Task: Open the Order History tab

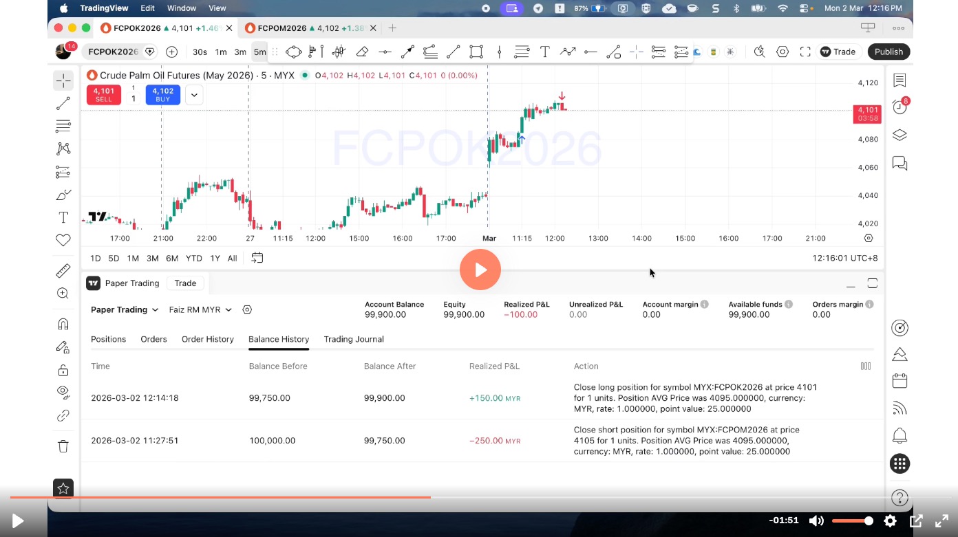Action: [208, 339]
